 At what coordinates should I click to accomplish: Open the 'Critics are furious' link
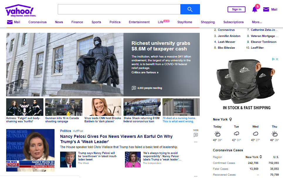coord(145,72)
